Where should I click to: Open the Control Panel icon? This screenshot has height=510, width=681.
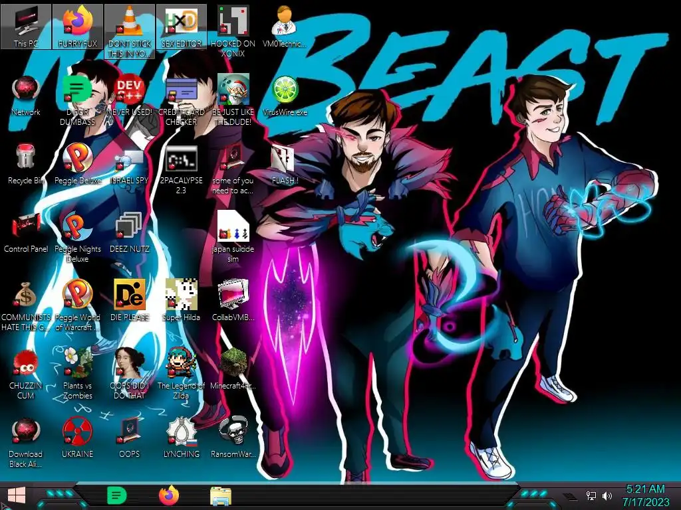point(26,232)
